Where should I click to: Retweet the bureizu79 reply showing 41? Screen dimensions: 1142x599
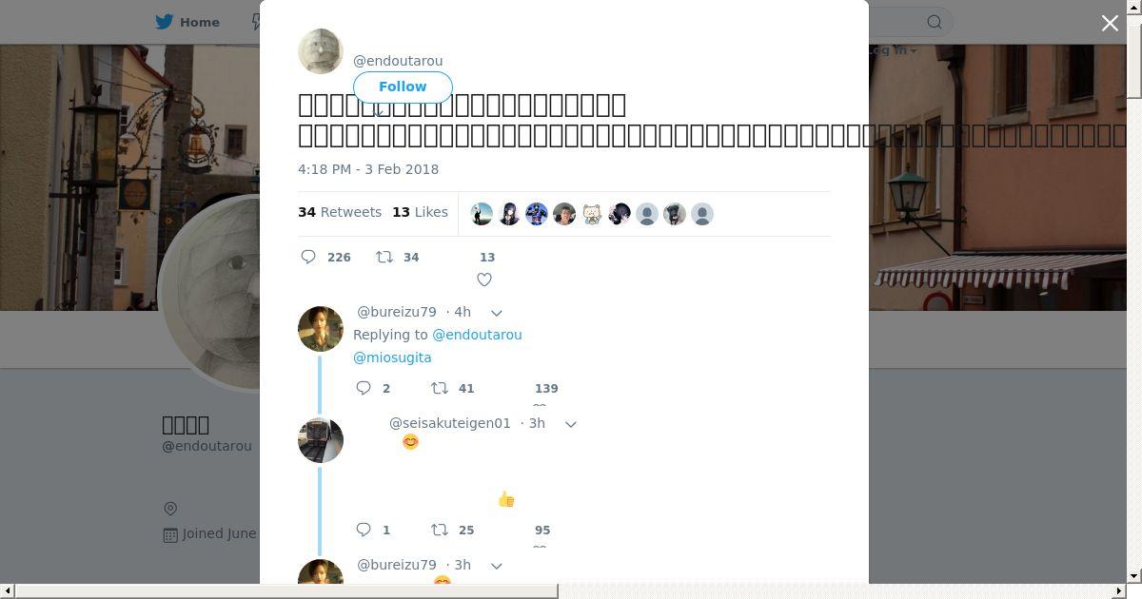pyautogui.click(x=440, y=388)
